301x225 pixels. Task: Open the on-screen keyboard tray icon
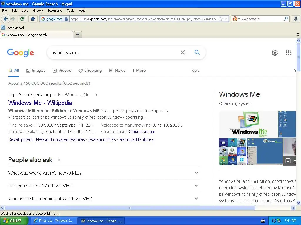tap(263, 221)
